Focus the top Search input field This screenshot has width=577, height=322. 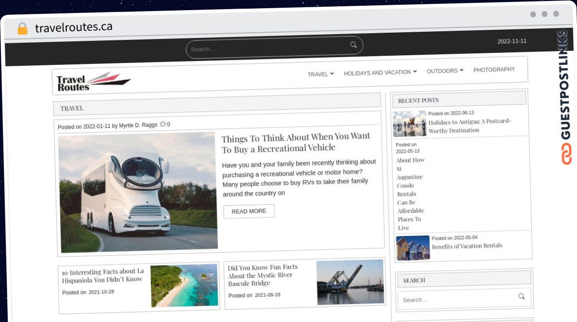(274, 48)
